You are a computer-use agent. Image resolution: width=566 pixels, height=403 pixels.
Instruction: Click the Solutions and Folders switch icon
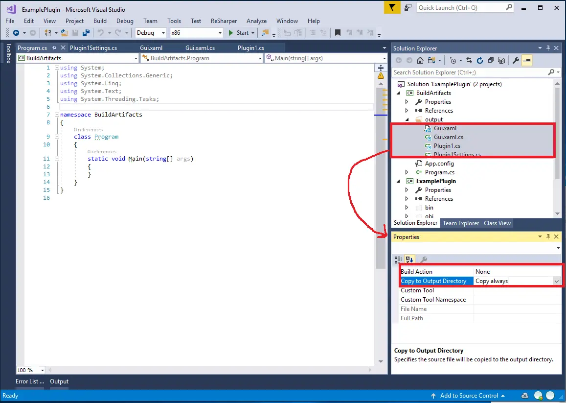431,60
